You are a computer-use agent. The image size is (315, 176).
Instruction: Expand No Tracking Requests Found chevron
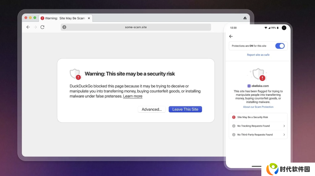[284, 126]
